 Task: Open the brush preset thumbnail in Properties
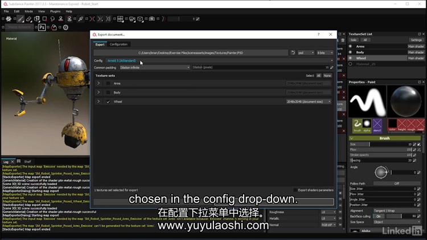pyautogui.click(x=357, y=125)
